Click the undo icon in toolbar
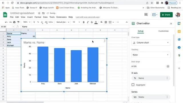This screenshot has height=103, width=183. (6, 22)
